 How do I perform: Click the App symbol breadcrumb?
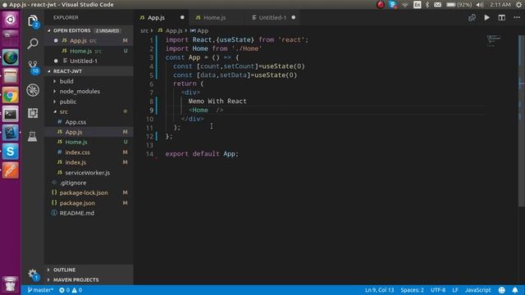pos(199,31)
